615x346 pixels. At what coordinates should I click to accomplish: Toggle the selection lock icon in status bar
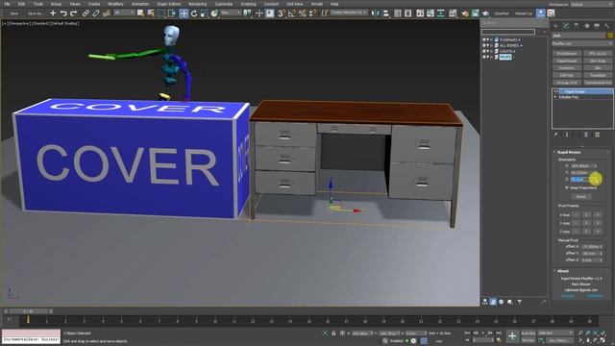(333, 334)
